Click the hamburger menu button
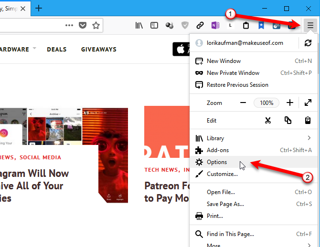Screen dimensions: 320x247 coord(310,25)
